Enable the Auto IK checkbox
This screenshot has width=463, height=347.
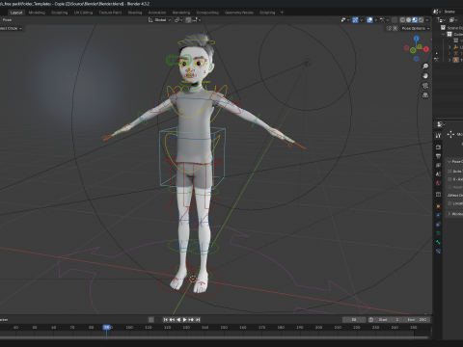tap(450, 172)
